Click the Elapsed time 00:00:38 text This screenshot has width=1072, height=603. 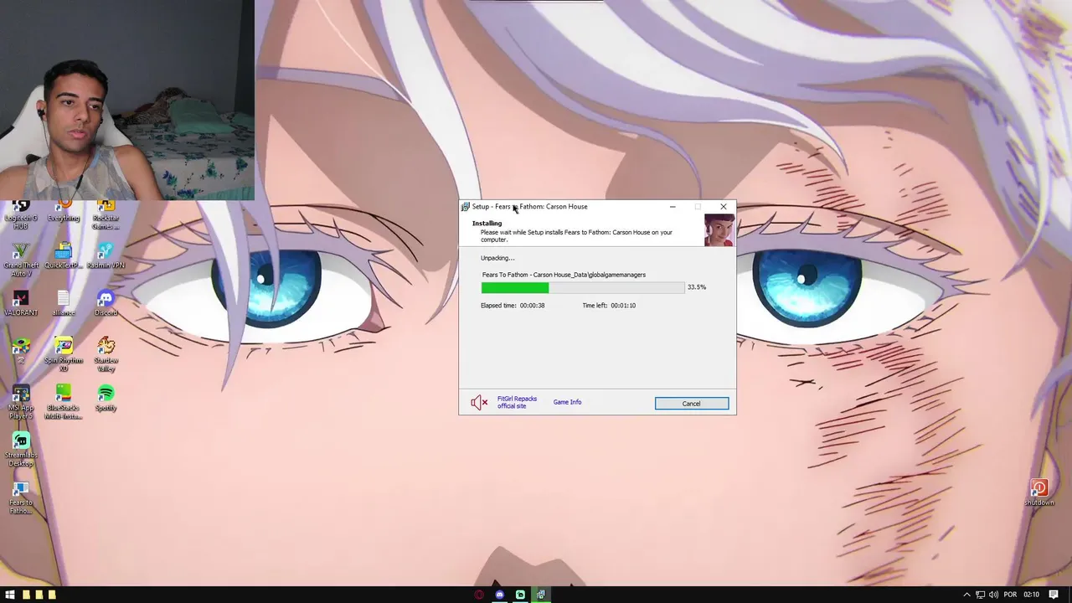[513, 306]
